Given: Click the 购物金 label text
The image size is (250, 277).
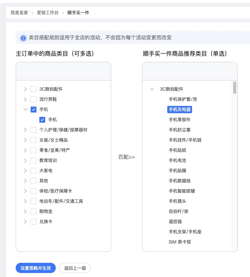Looking at the screenshot, I should click(46, 211).
